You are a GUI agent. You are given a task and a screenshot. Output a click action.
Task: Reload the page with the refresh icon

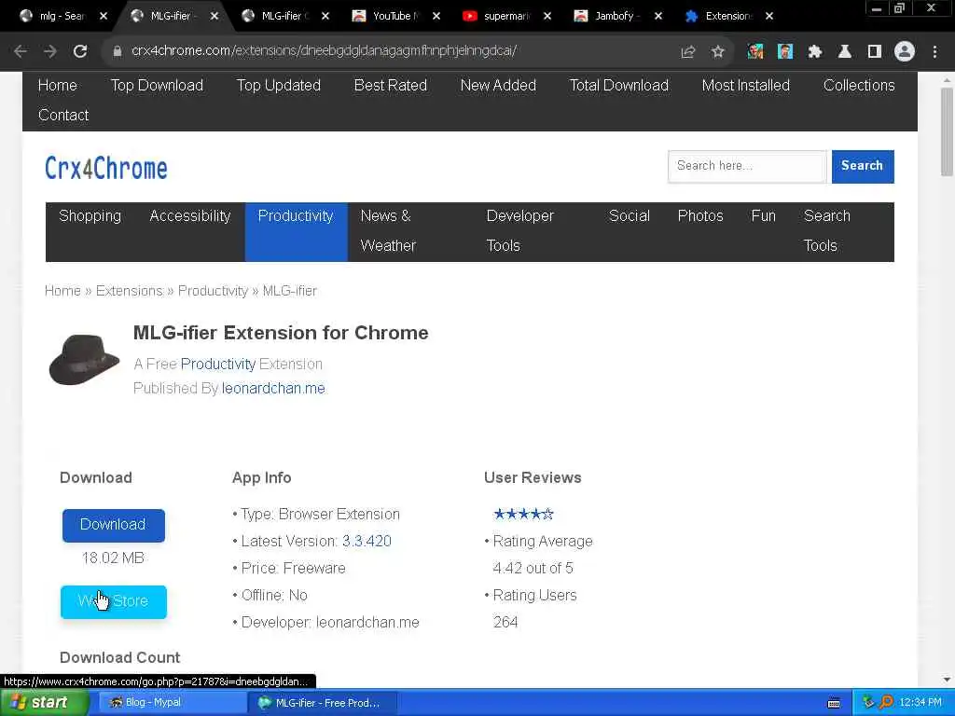[80, 51]
